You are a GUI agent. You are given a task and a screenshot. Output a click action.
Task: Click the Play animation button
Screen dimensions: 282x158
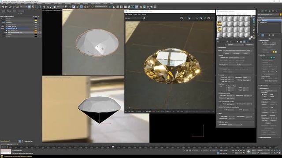coord(239,151)
